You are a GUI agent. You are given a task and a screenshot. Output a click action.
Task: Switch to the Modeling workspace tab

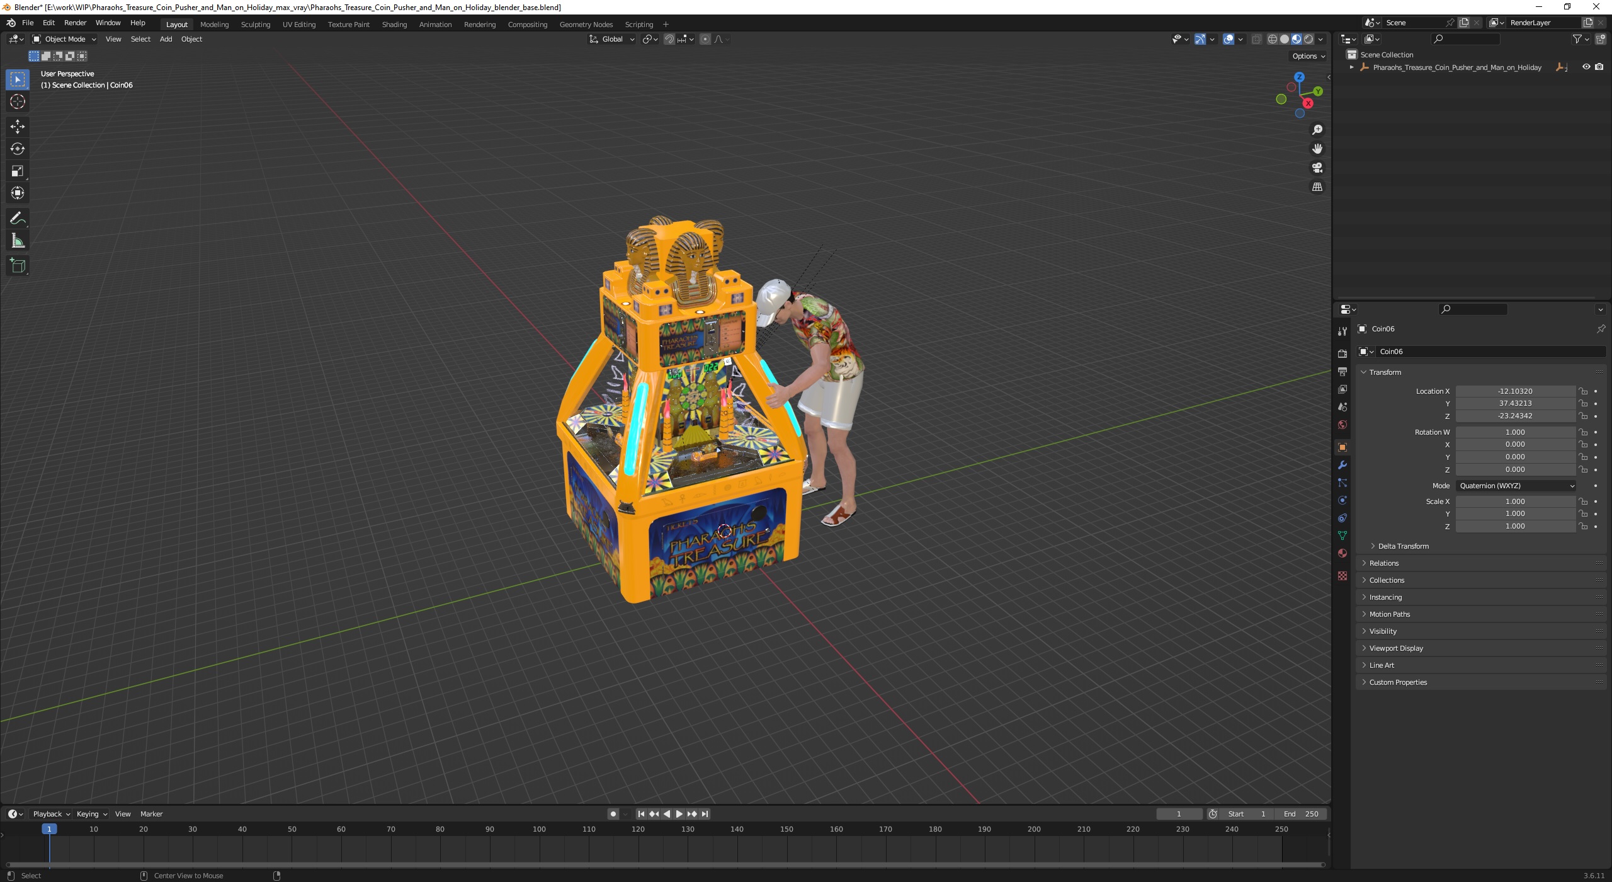point(214,25)
